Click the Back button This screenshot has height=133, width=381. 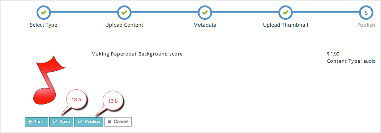tap(37, 122)
